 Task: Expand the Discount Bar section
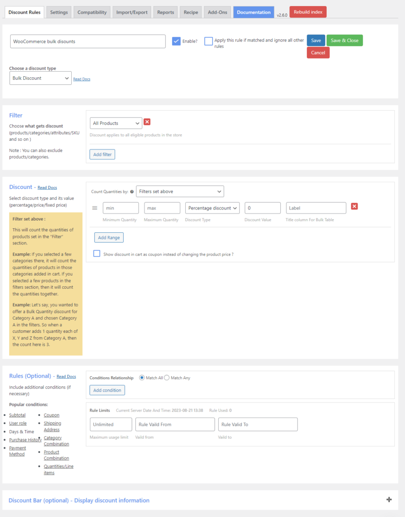389,499
